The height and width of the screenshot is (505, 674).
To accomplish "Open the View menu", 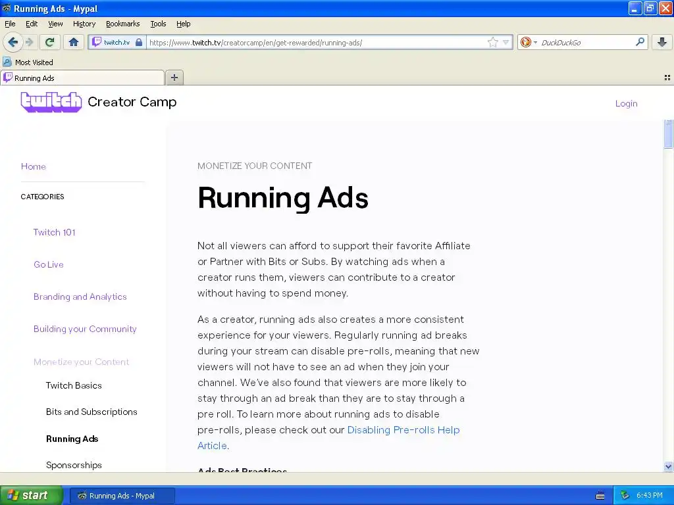I will coord(55,24).
